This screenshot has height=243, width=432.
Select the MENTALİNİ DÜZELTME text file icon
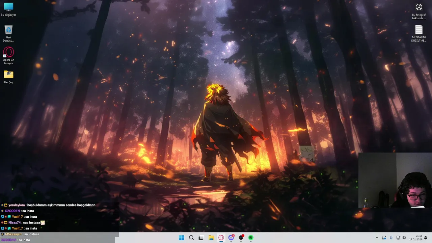click(x=419, y=33)
